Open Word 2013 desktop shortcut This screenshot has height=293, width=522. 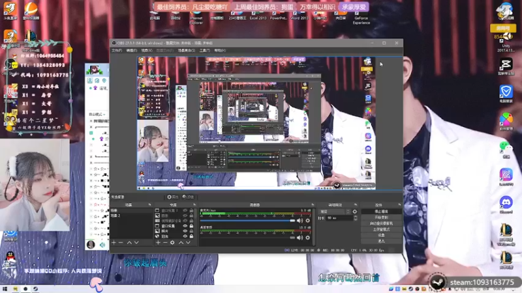click(x=299, y=15)
